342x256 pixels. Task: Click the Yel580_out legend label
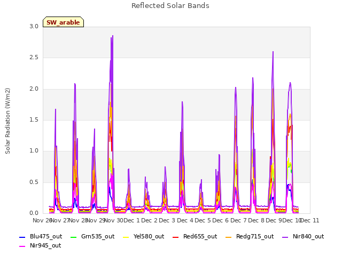(x=149, y=236)
